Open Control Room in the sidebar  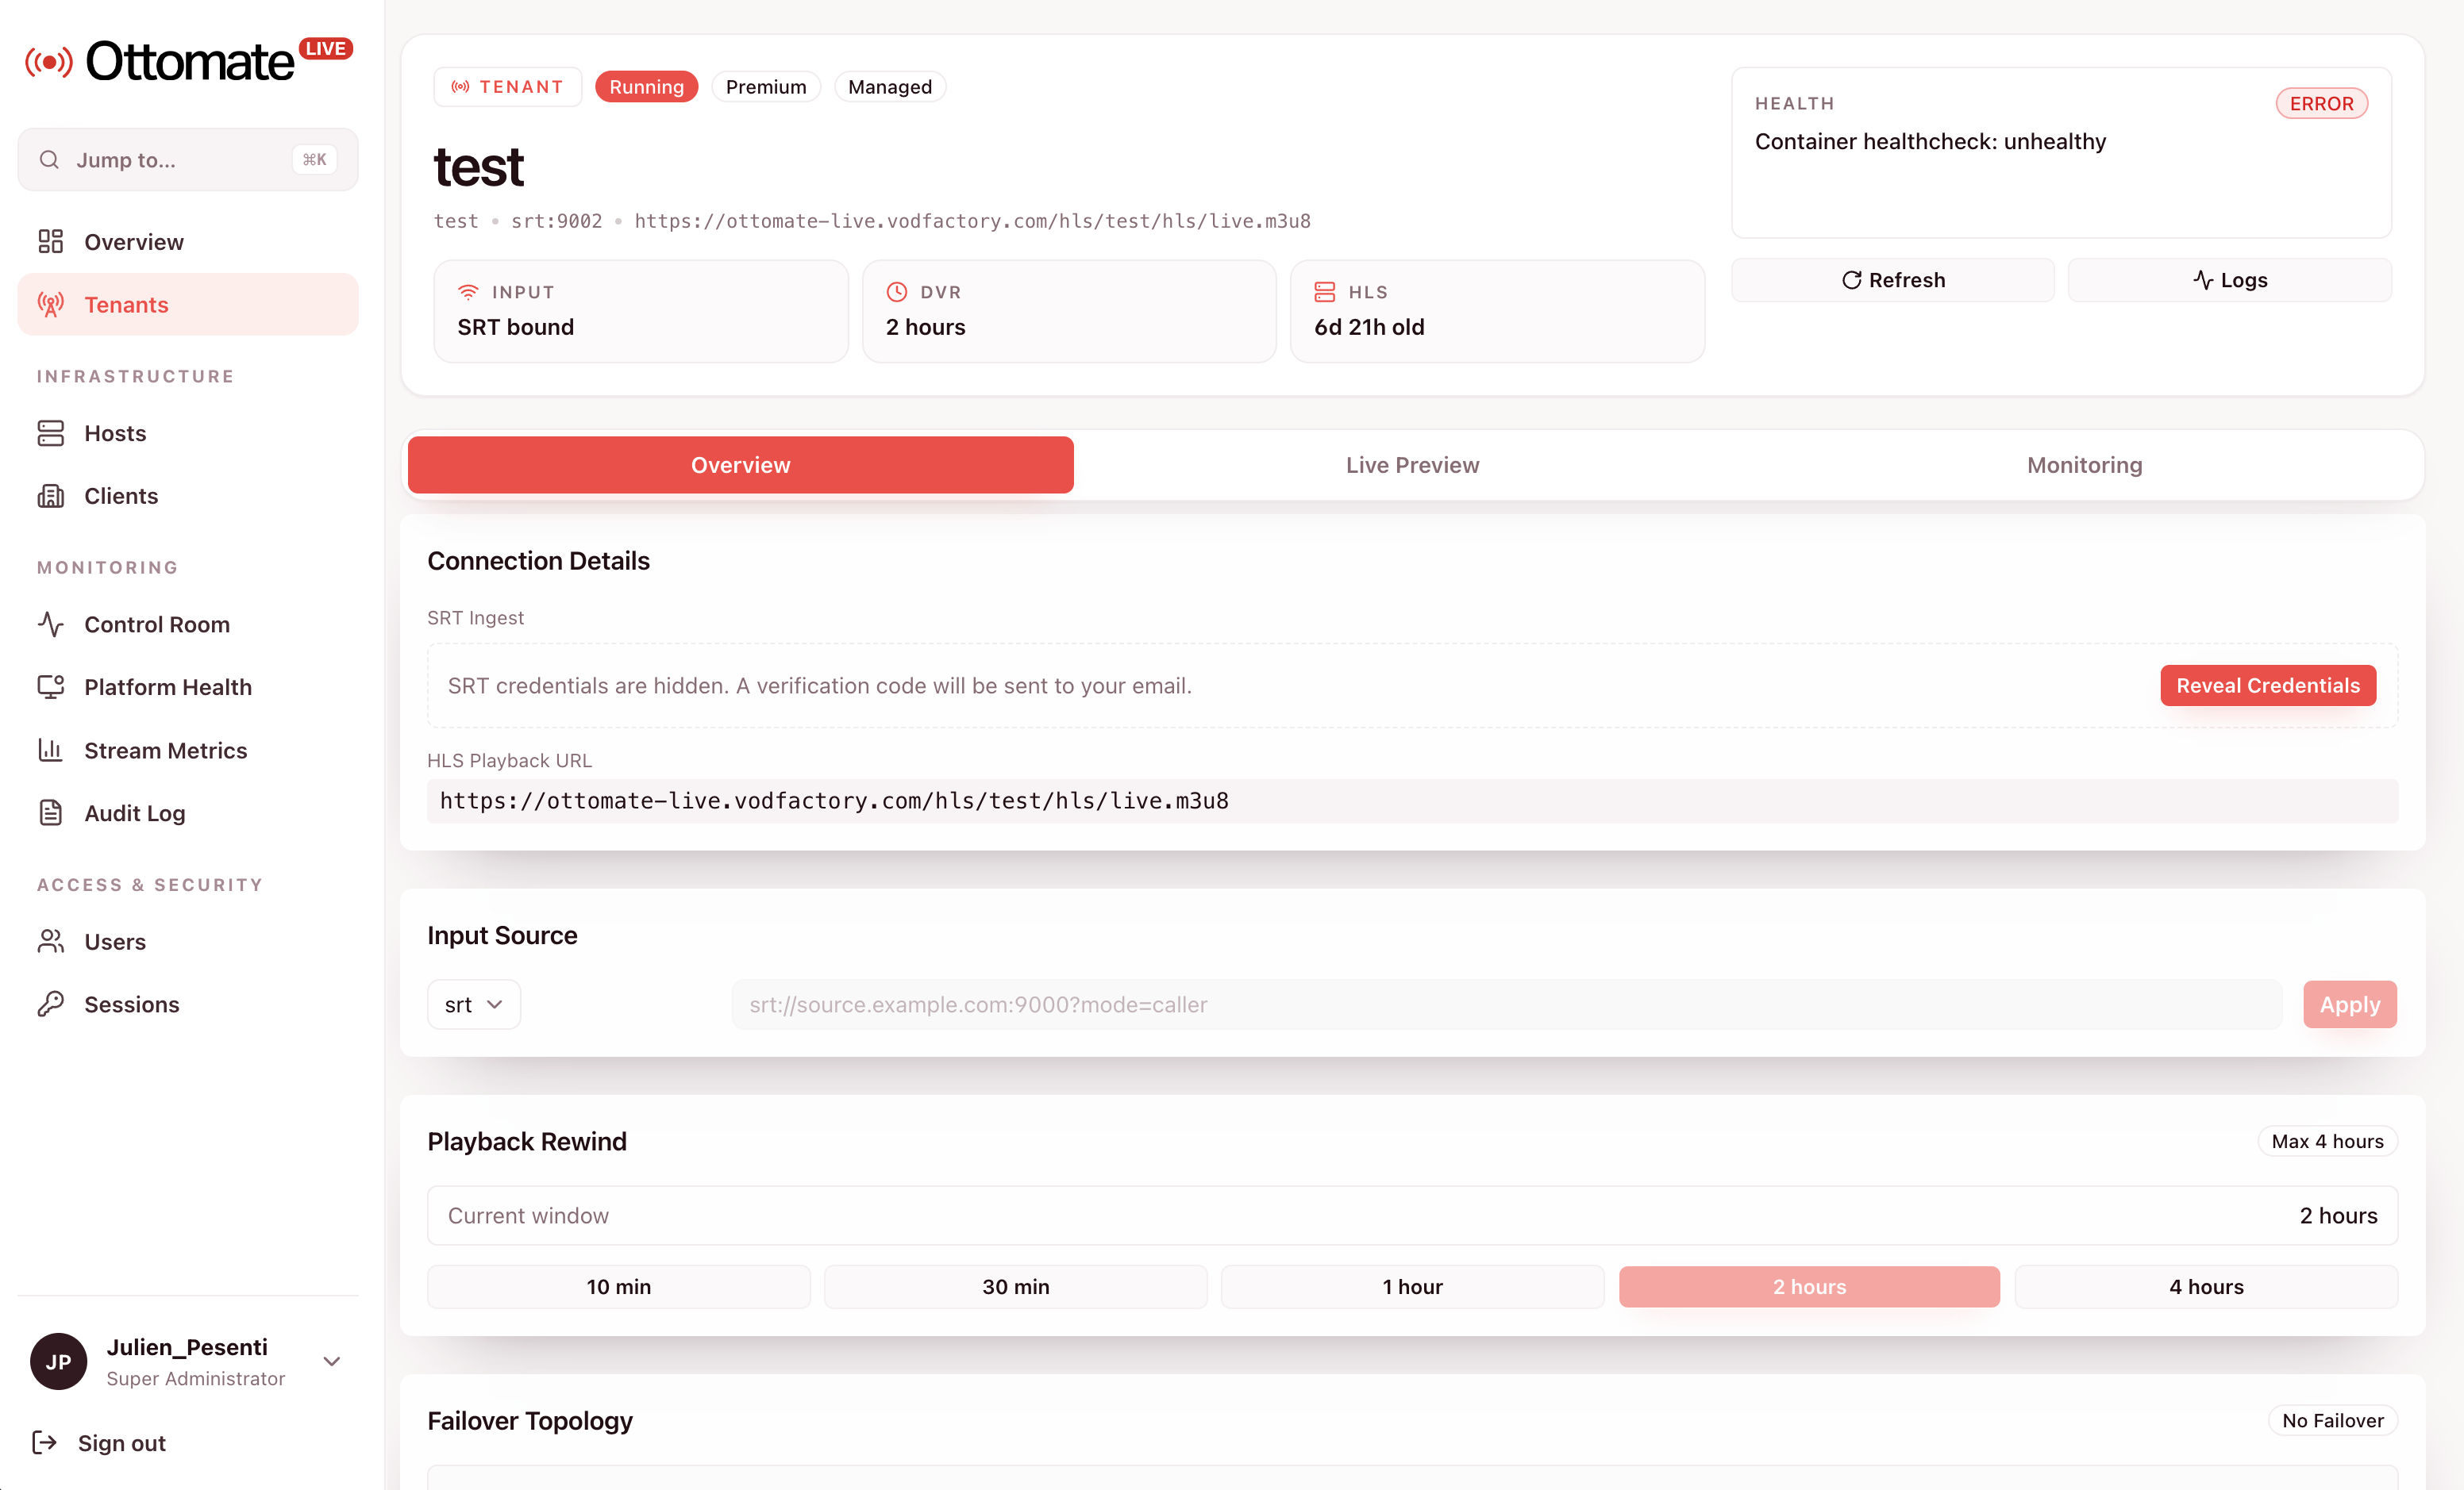(x=188, y=624)
